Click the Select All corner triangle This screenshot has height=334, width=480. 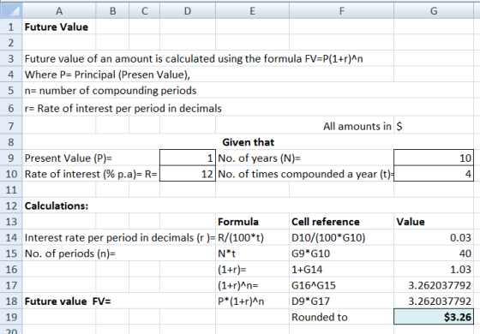click(11, 10)
